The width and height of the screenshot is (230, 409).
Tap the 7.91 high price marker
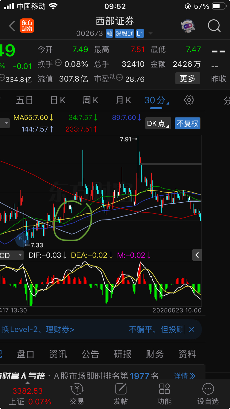128,139
